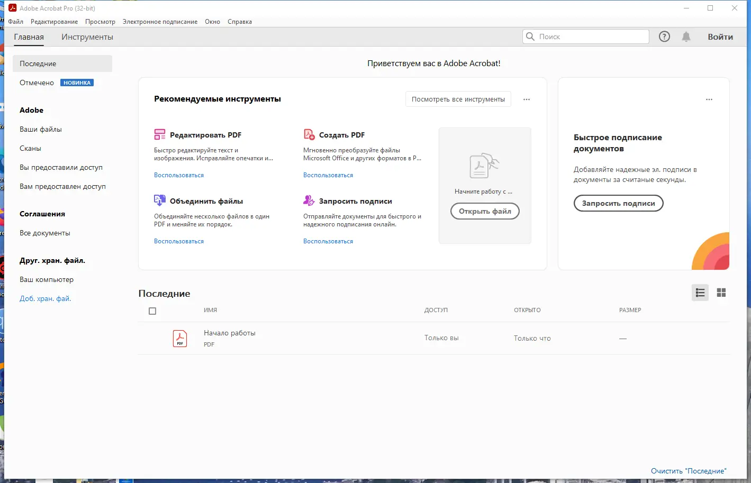Screen dimensions: 751x483
Task: Select Отмечено in the sidebar
Action: 37,83
